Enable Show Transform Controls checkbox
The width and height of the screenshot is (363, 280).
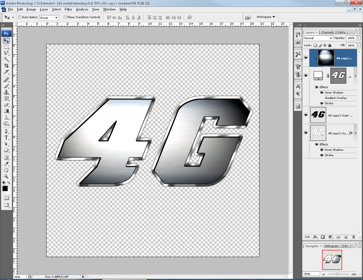click(x=65, y=17)
